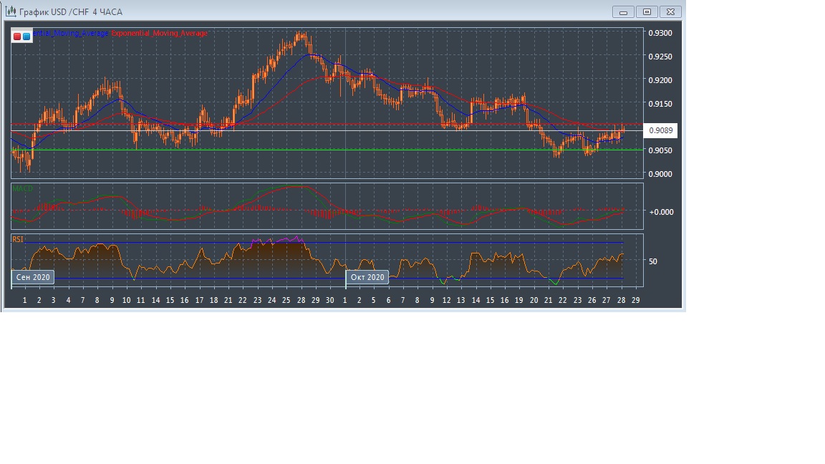Minimize the USD/CHF chart window
The image size is (825, 464).
click(623, 12)
